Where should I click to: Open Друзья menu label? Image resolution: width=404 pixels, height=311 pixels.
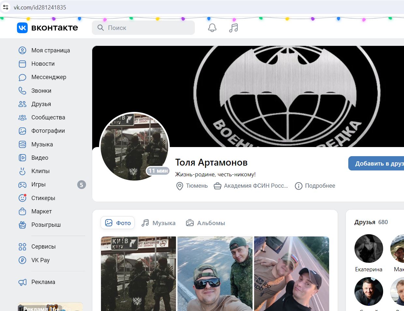tap(41, 104)
